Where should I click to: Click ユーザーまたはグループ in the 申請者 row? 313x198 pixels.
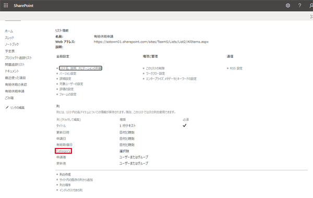134,157
